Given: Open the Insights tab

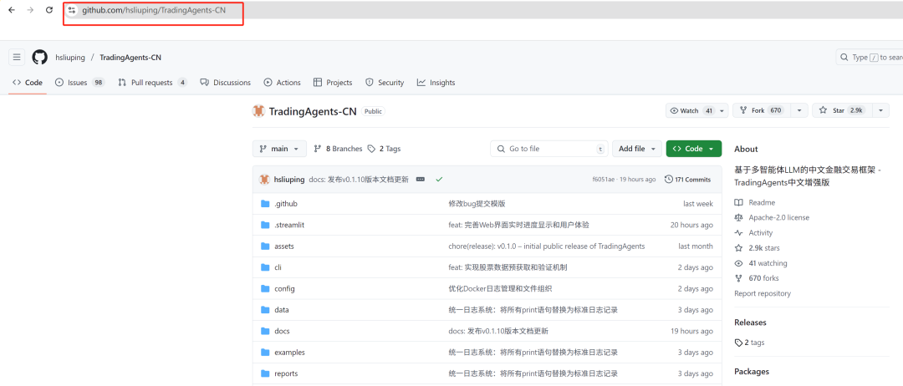Looking at the screenshot, I should (436, 83).
